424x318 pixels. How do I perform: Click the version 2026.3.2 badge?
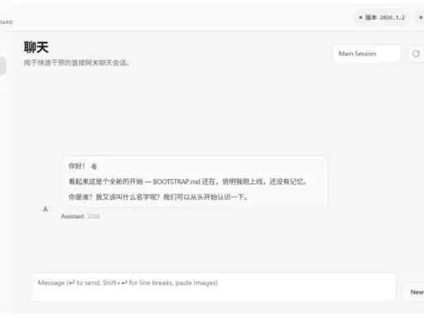(382, 17)
